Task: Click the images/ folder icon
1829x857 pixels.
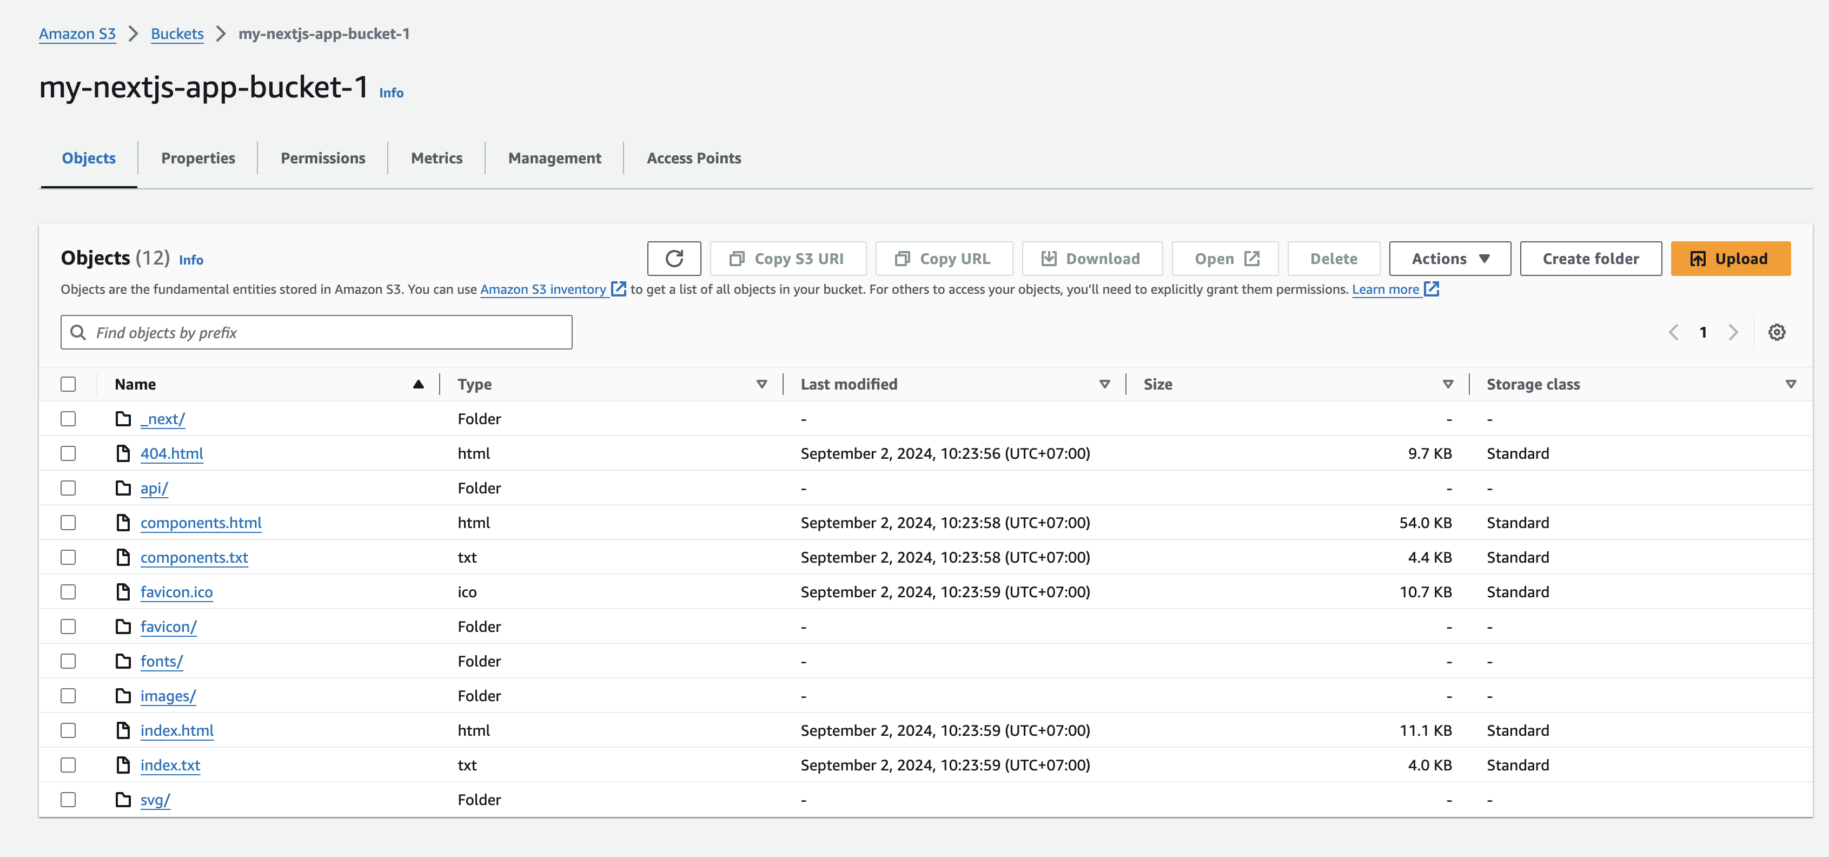Action: (x=123, y=696)
